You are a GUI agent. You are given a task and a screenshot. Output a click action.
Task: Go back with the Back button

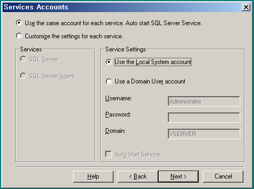[138, 176]
